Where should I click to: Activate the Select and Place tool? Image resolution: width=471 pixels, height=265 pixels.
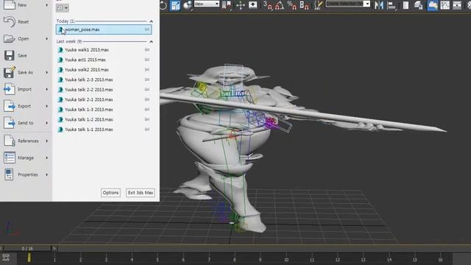click(x=188, y=5)
